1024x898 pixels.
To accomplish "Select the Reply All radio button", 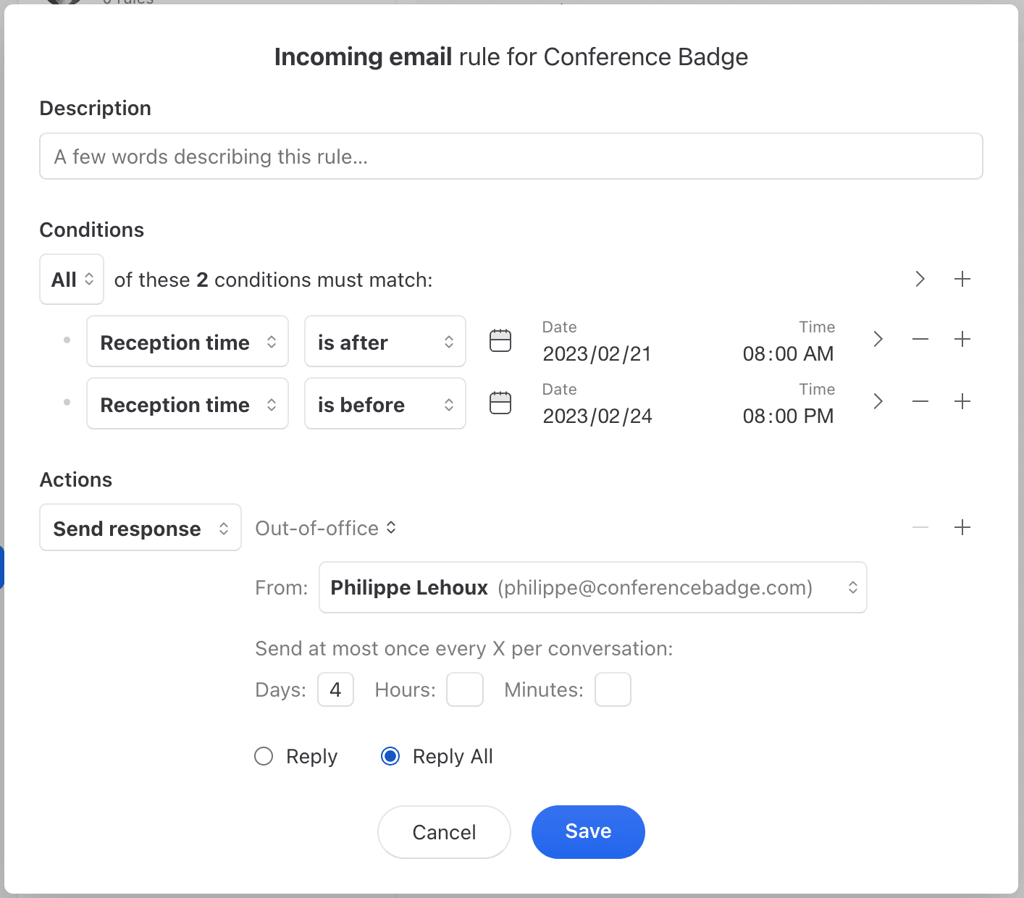I will [x=390, y=756].
